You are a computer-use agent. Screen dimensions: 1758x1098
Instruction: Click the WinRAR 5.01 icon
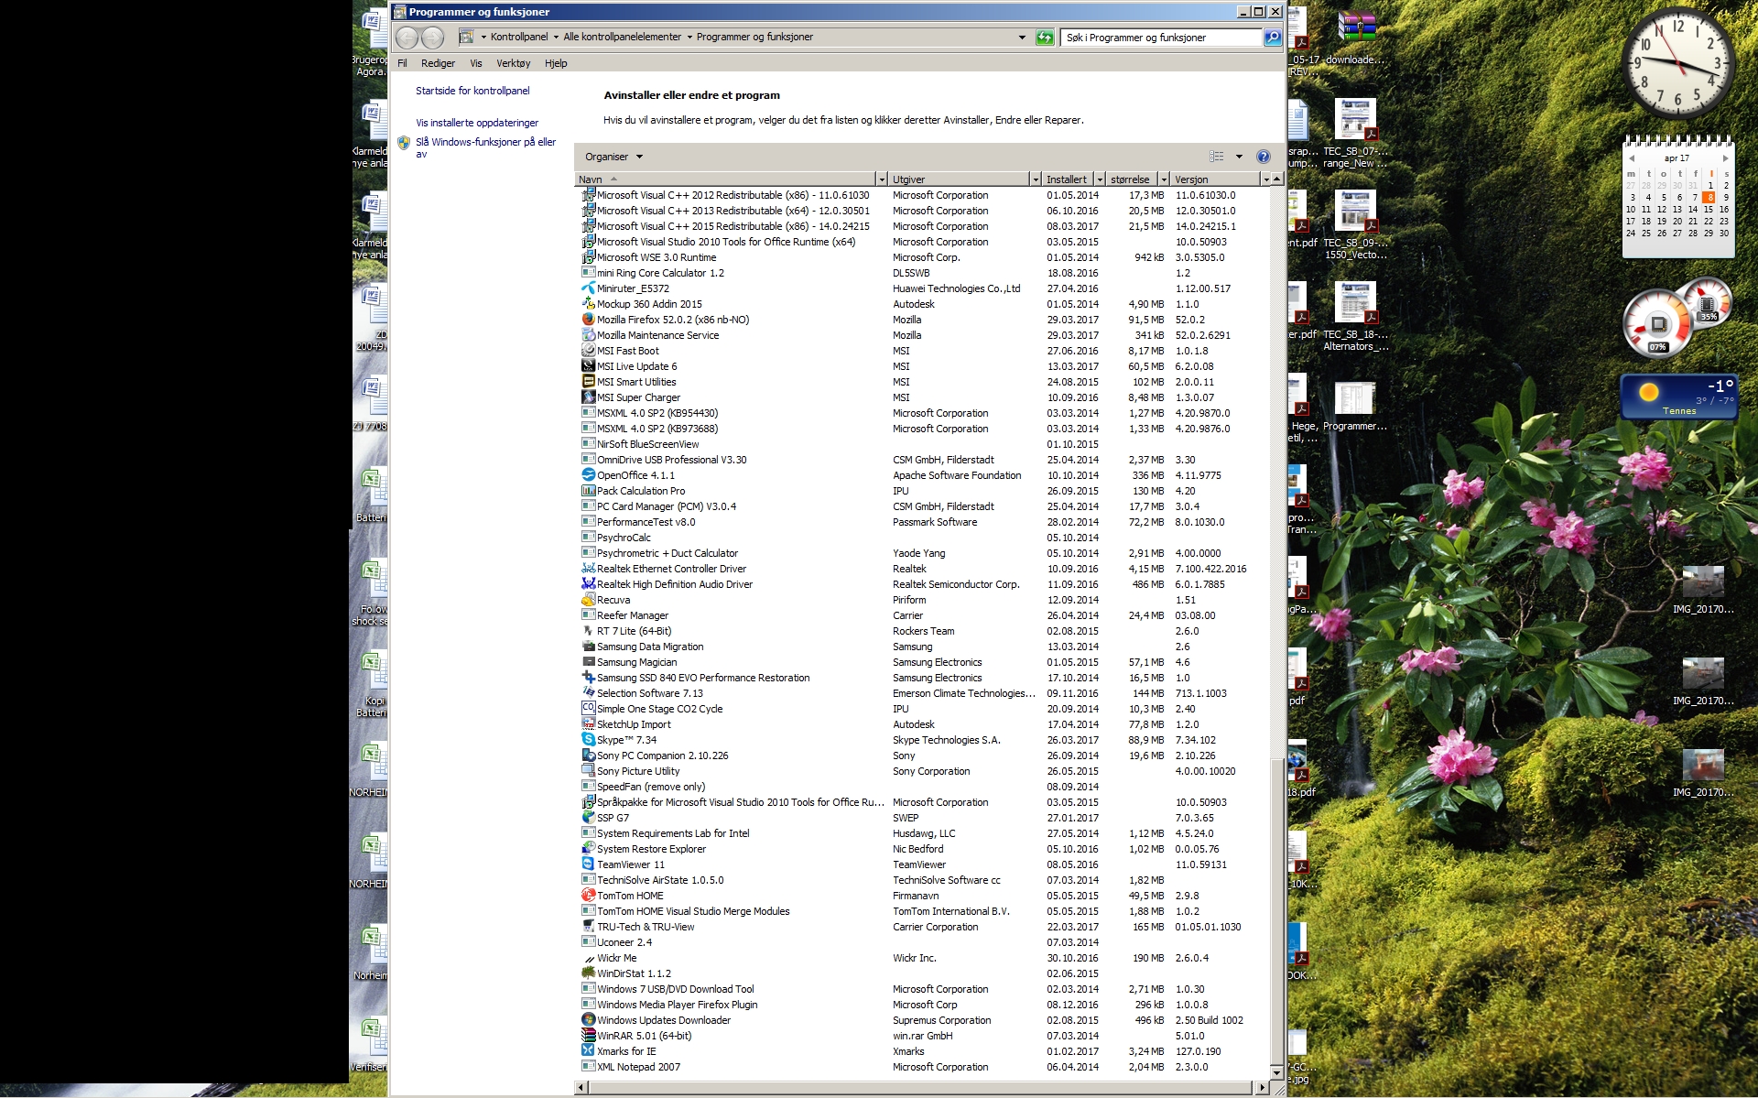tap(589, 1036)
